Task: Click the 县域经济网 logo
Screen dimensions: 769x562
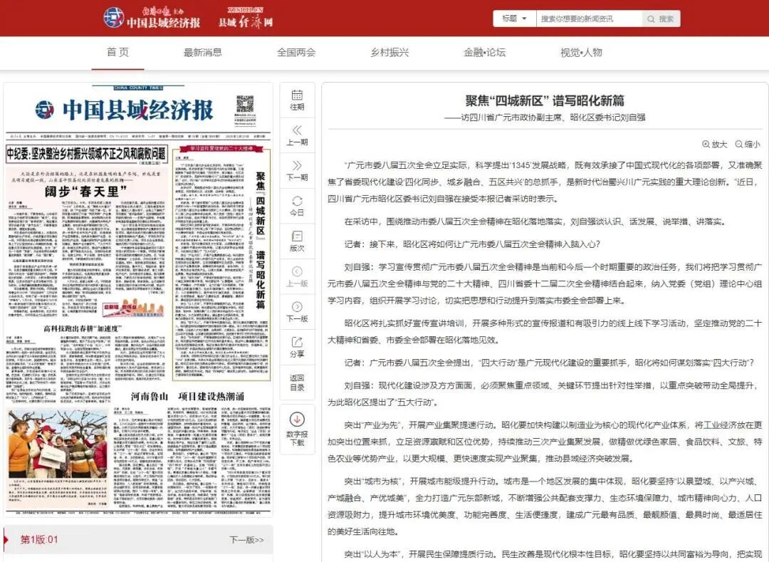Action: (245, 18)
